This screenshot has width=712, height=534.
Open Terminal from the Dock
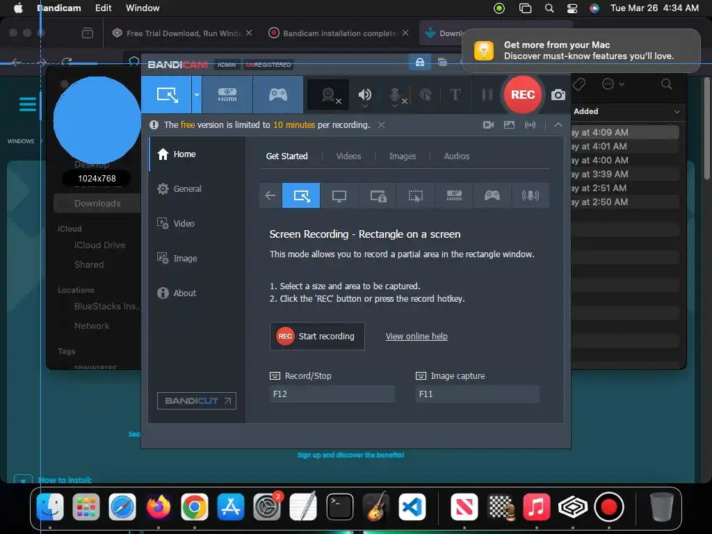[x=339, y=507]
